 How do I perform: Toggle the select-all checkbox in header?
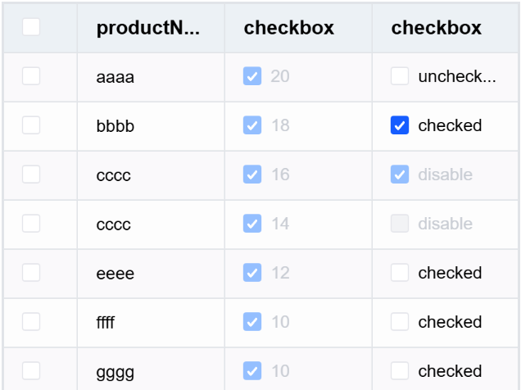(31, 28)
